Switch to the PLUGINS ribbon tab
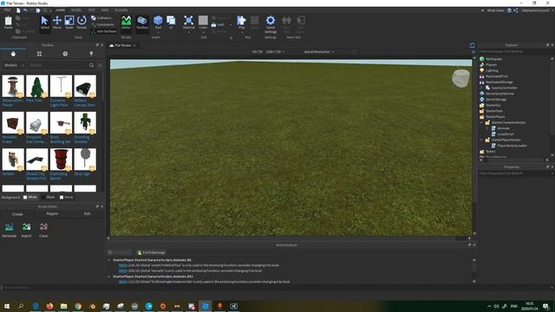Screen dimensions: 555x312 click(x=121, y=10)
